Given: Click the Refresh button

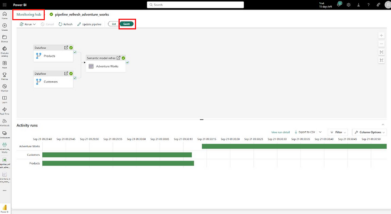Looking at the screenshot, I should (x=65, y=24).
